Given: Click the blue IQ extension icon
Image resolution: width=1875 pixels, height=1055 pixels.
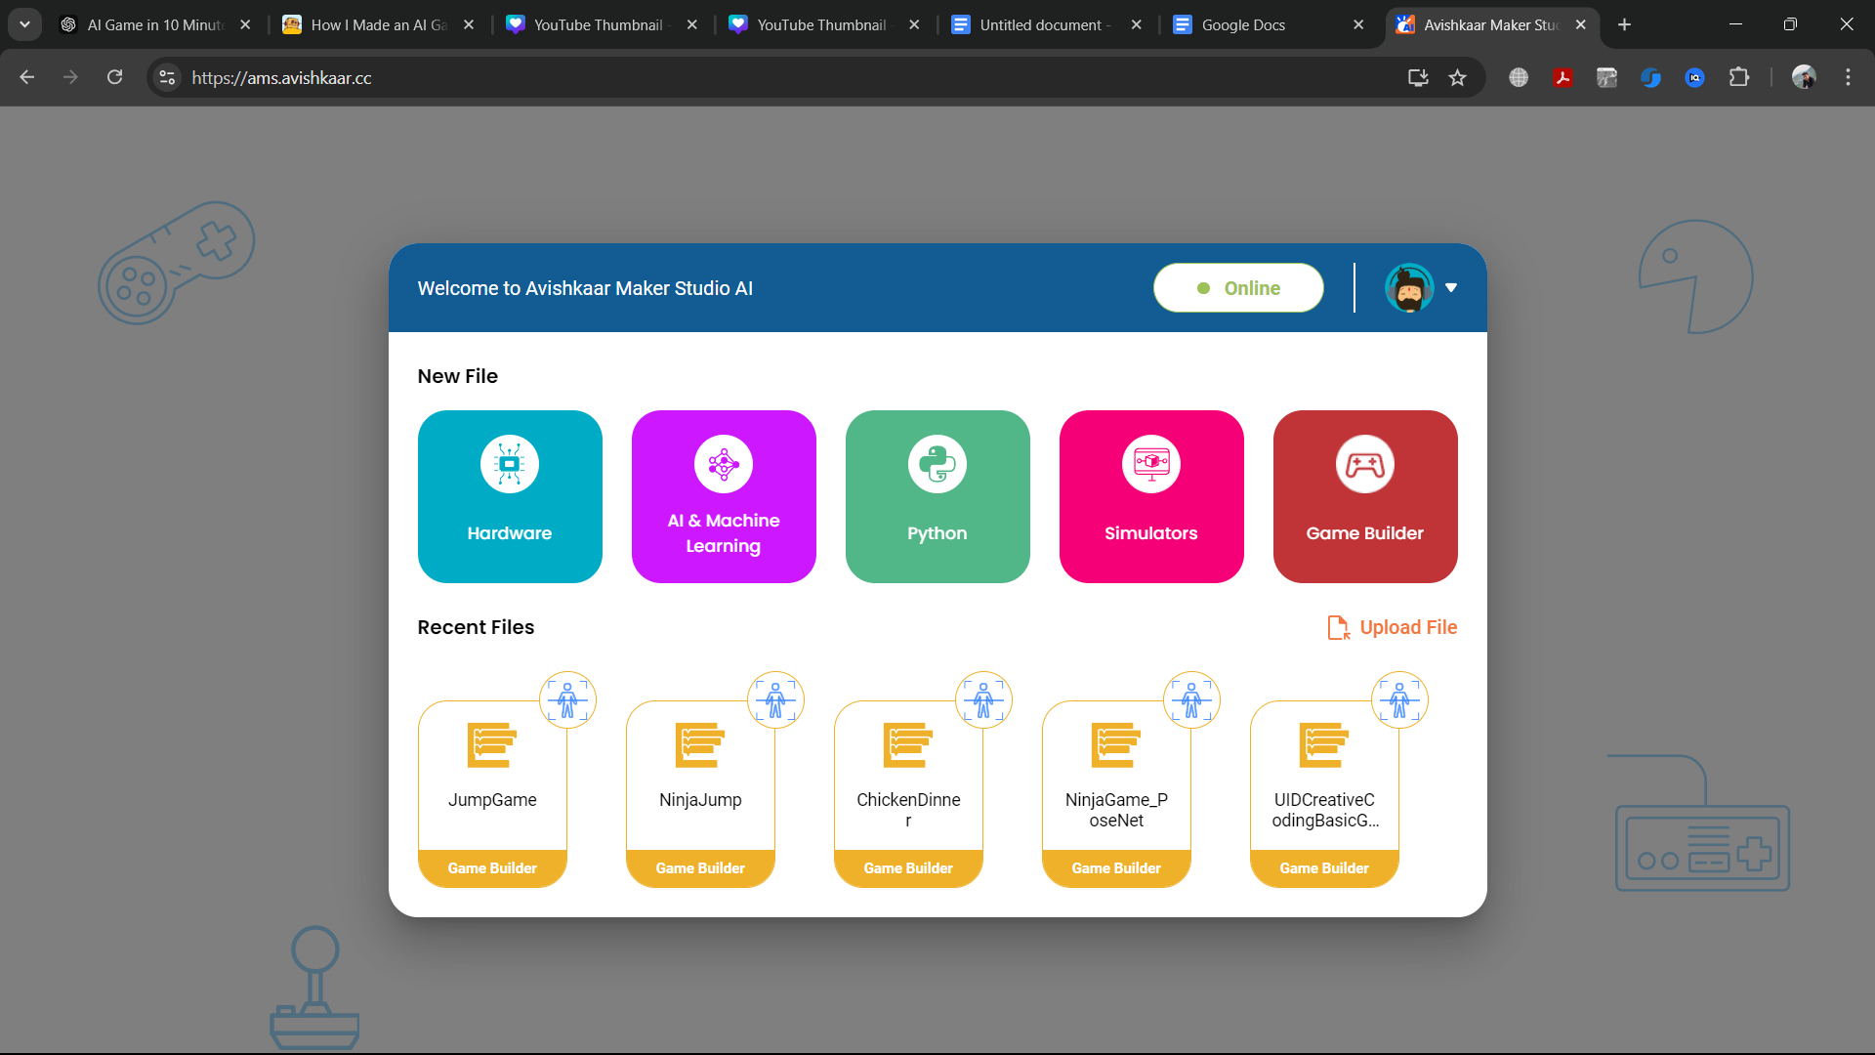Looking at the screenshot, I should 1694,77.
